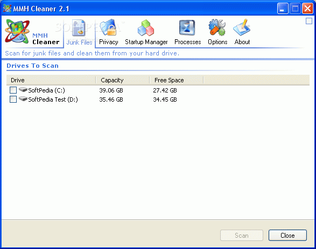Check the SoftPedia (C:) drive checkbox
This screenshot has height=249, width=316.
(x=13, y=90)
